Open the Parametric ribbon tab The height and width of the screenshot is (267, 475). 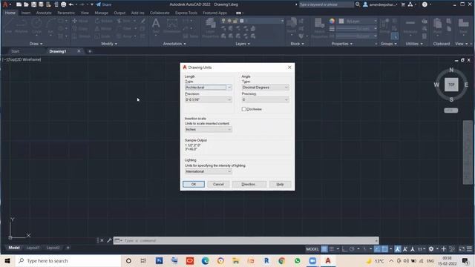coord(66,13)
